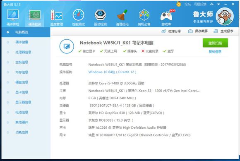This screenshot has height=161, width=240.
Task: Open 温度管理 thermometer icon
Action: tap(57, 17)
